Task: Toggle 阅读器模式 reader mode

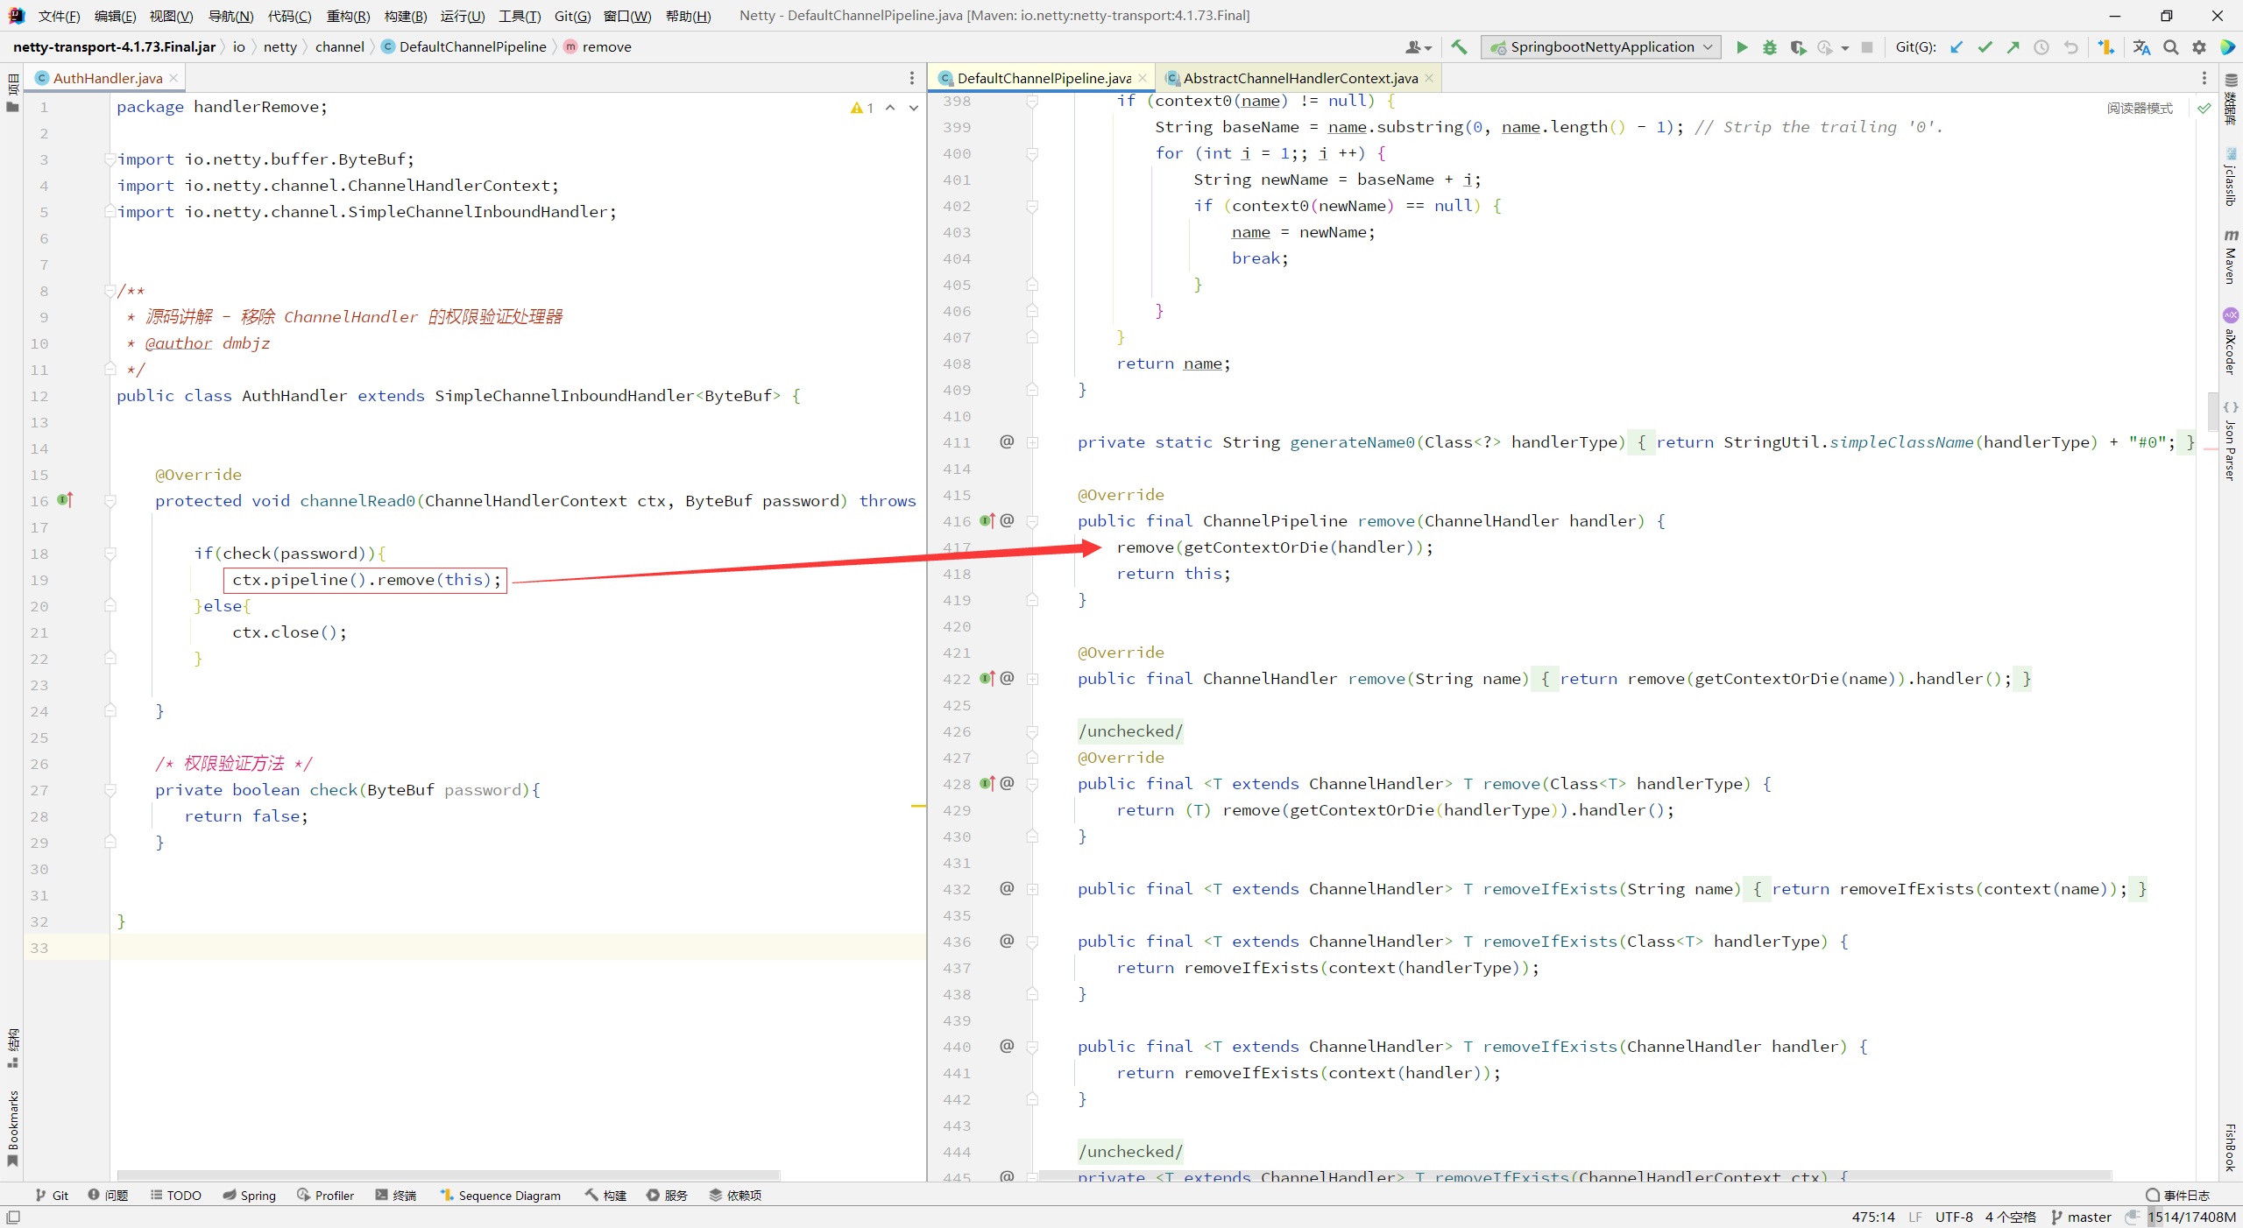Action: point(2140,108)
